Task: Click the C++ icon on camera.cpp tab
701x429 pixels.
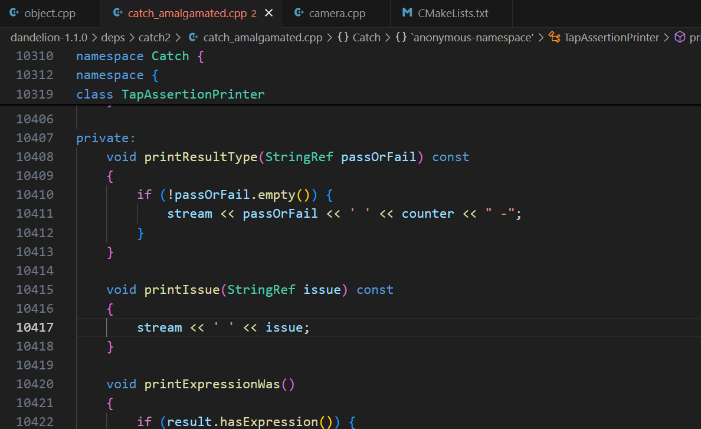Action: pyautogui.click(x=299, y=12)
